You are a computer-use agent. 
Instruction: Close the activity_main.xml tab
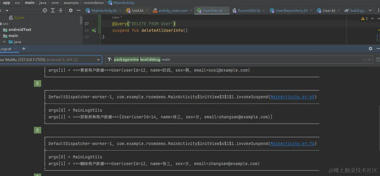coord(191,10)
